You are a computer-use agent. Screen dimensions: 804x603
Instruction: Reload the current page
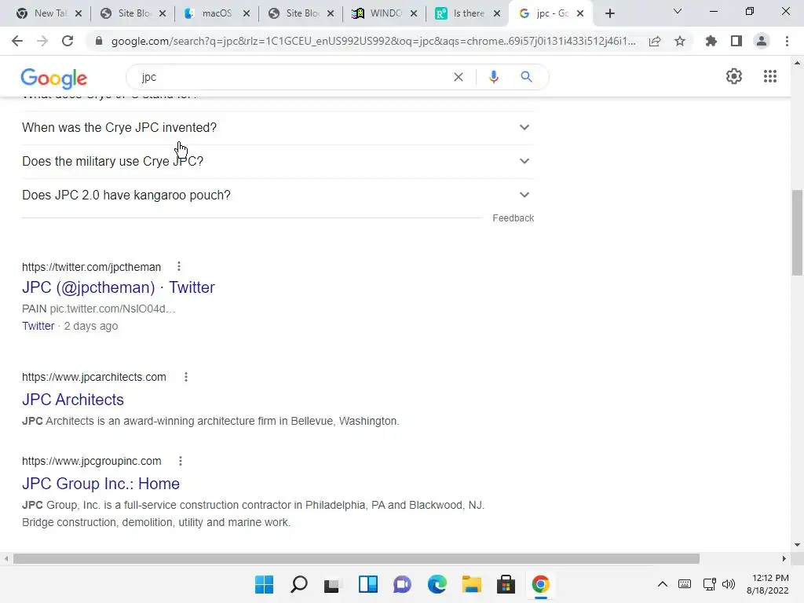click(68, 41)
